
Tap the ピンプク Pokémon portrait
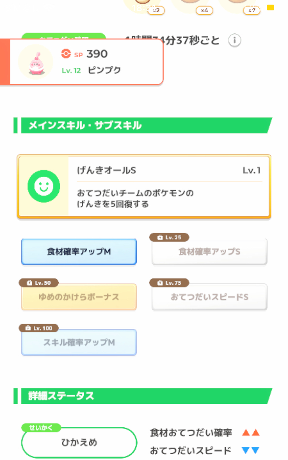coord(36,62)
